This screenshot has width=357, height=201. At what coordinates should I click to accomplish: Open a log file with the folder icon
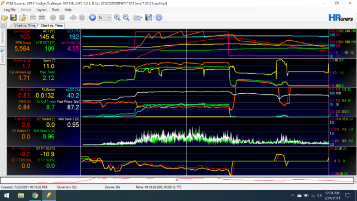tap(4, 17)
